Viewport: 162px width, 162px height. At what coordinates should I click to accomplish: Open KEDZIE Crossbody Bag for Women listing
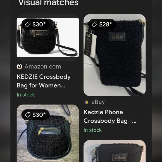[x=44, y=81]
